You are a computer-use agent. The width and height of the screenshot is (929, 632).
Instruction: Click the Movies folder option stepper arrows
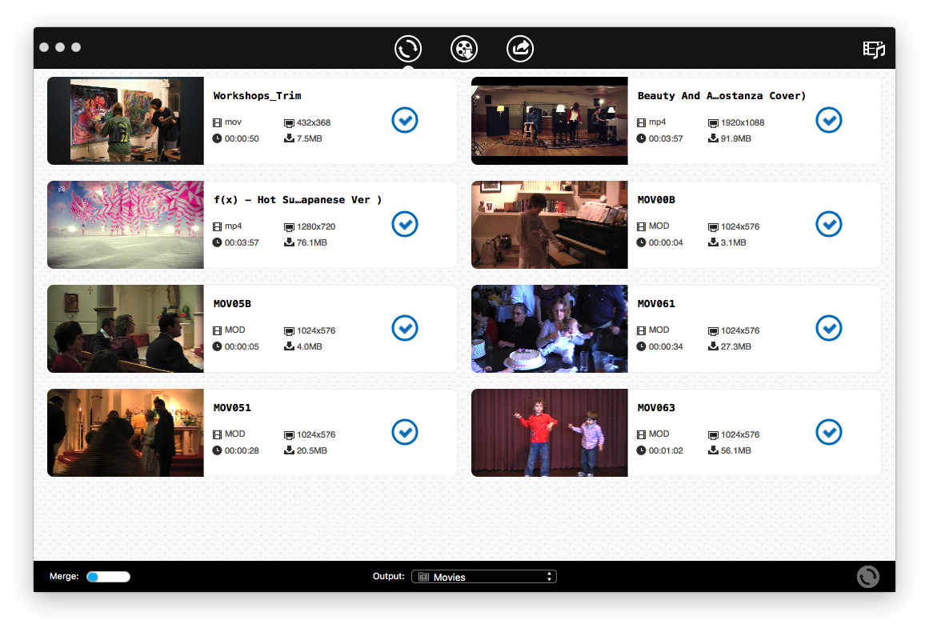point(550,576)
